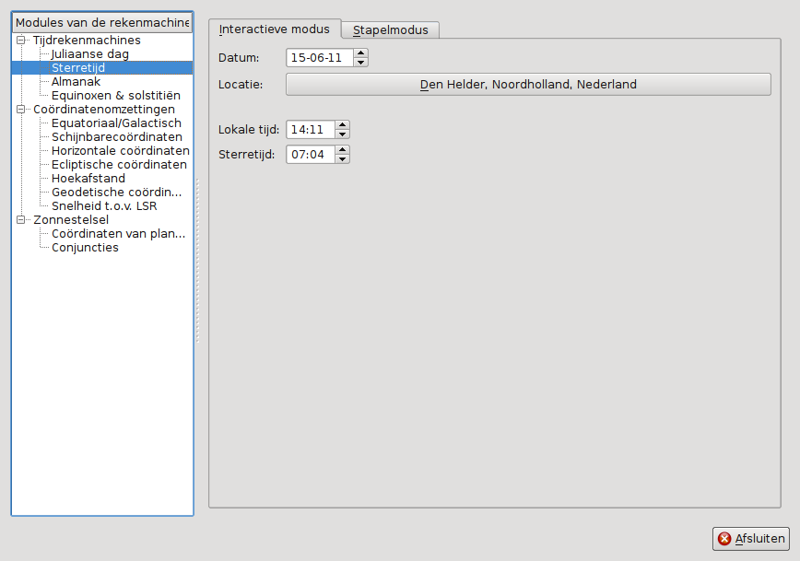Viewport: 800px width, 561px height.
Task: Collapse the Tijdrekenmachines tree group
Action: click(x=20, y=41)
